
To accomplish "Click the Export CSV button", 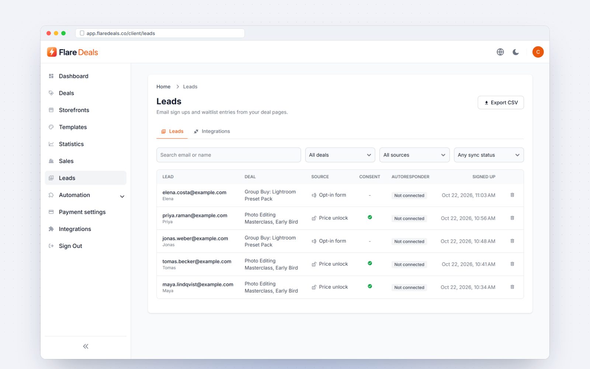I will coord(501,103).
